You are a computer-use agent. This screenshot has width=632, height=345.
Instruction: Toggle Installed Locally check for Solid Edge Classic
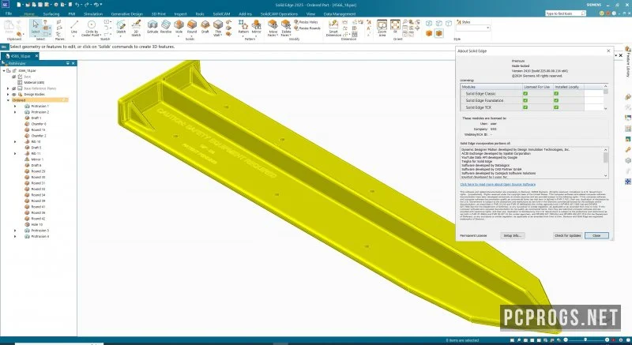(x=556, y=93)
